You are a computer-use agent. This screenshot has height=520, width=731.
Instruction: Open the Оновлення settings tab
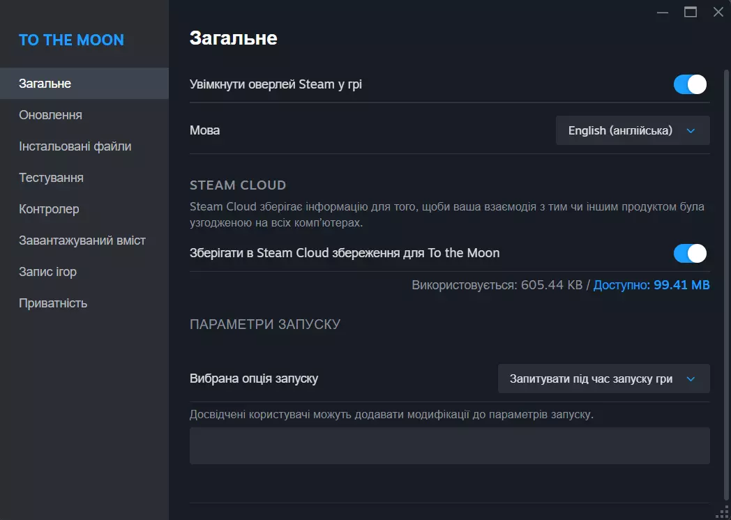[x=50, y=115]
